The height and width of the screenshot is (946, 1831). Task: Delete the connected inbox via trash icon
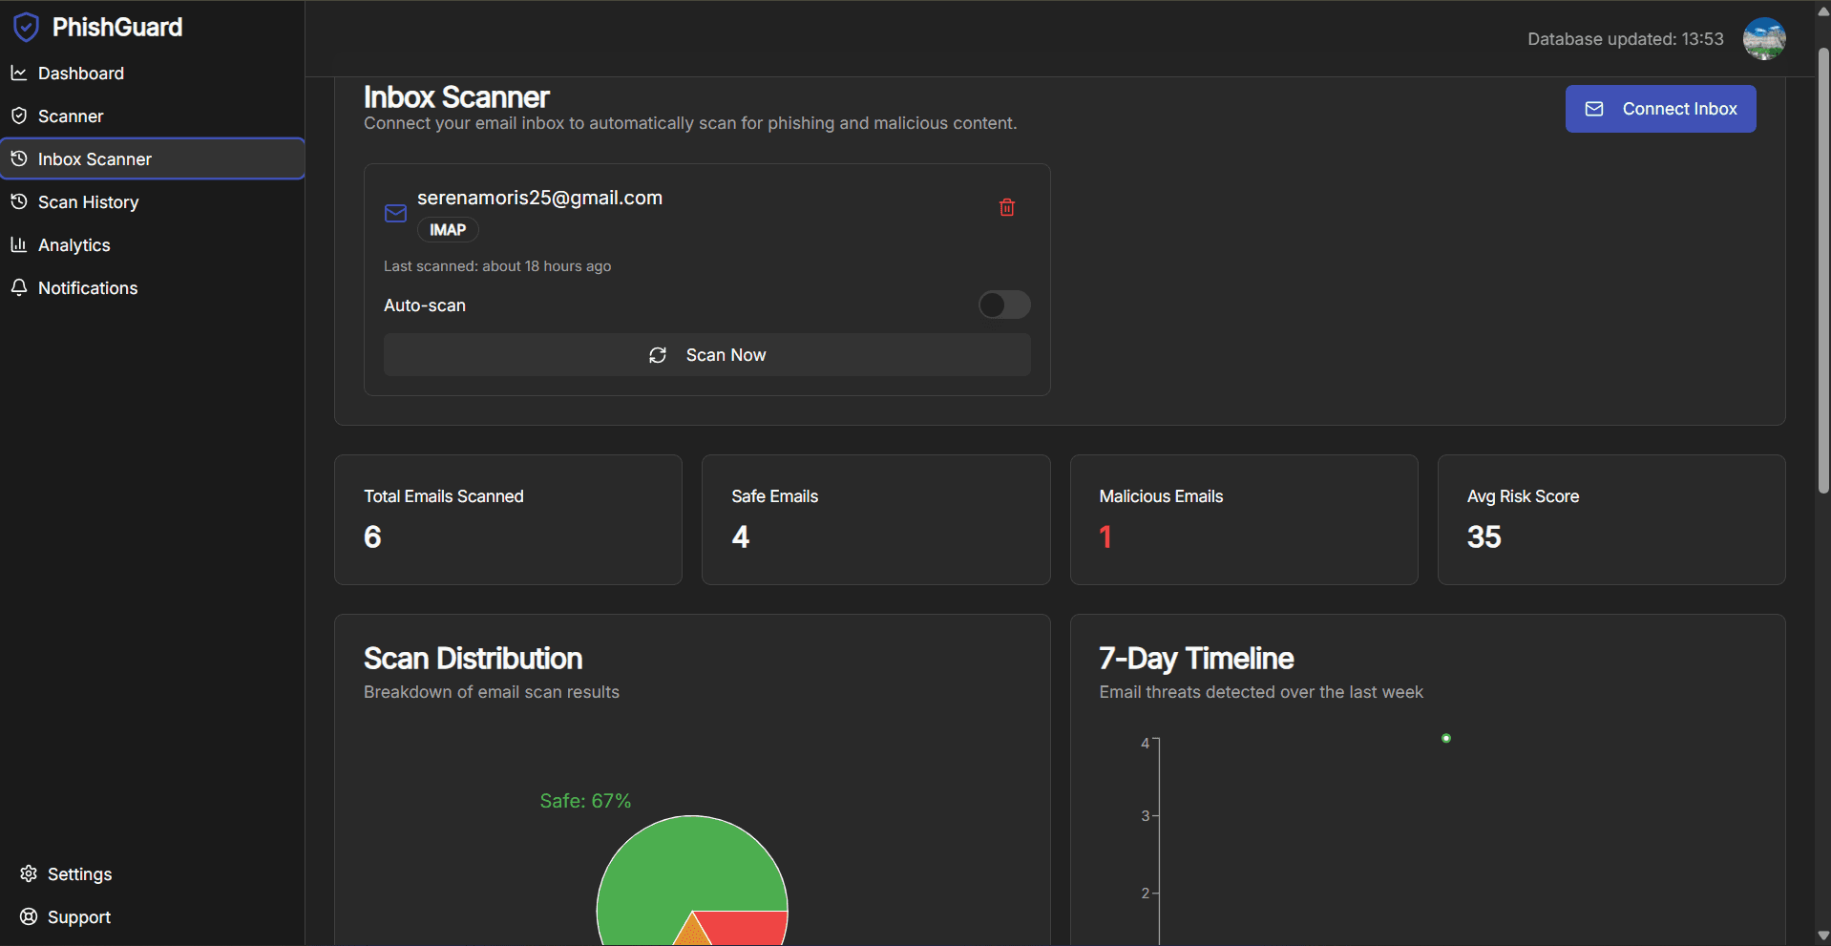1006,207
